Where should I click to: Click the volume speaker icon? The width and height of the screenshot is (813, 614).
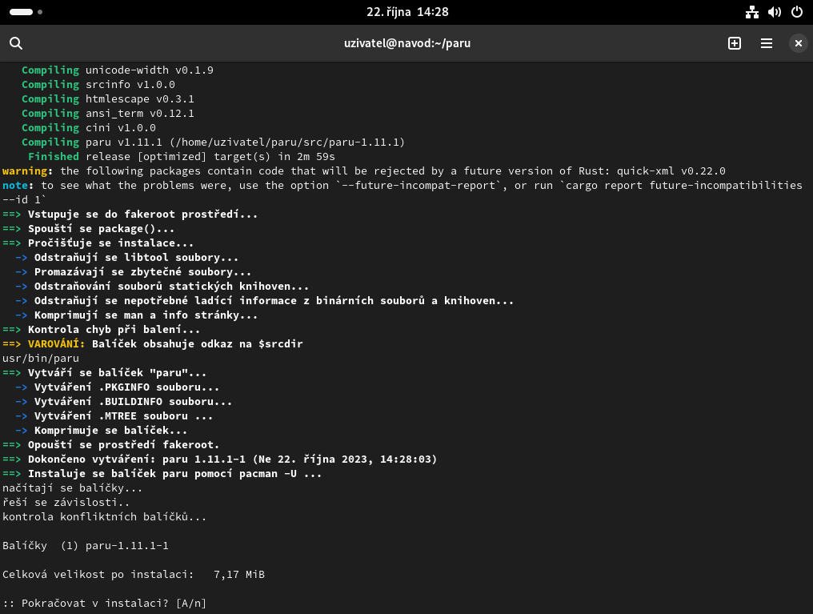click(x=774, y=12)
